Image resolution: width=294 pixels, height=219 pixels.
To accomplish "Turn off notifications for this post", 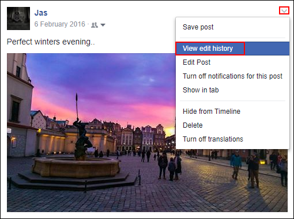I will [x=232, y=76].
